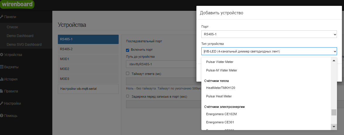Choose Pulsar Water Meter option
Viewport: 344px width, 135px height.
coord(219,62)
